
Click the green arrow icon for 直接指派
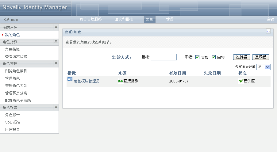pyautogui.click(x=121, y=81)
